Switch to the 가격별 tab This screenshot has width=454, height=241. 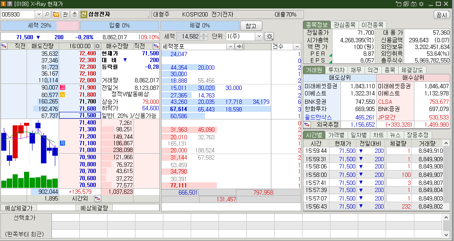click(336, 135)
